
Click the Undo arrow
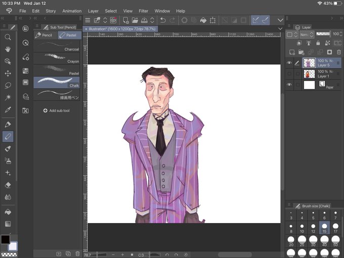coord(163,20)
